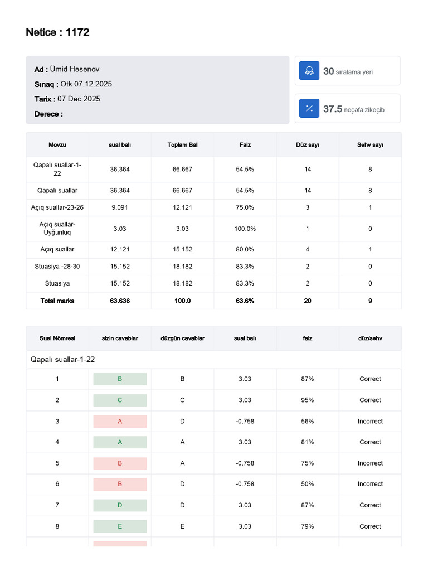Select the red B answer for question 6
428x571 pixels.
tap(120, 484)
